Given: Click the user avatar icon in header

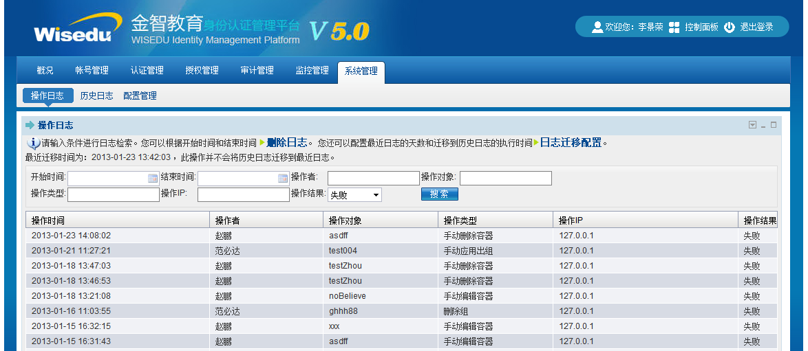Looking at the screenshot, I should [x=597, y=27].
